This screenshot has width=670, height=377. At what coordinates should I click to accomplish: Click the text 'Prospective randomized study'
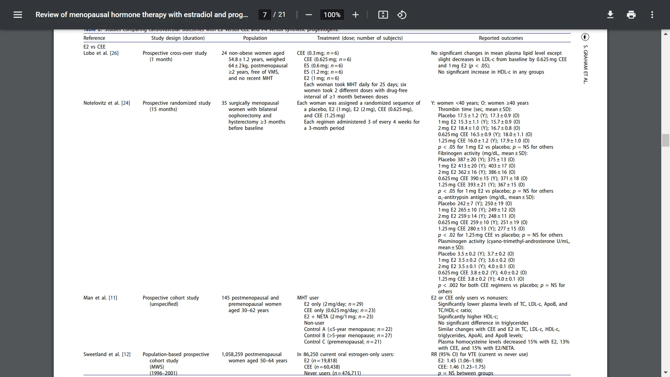click(x=177, y=103)
